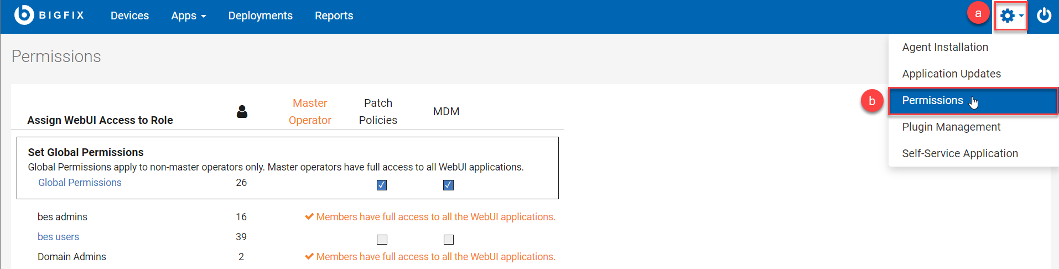Uncheck Global Permissions MDM checkbox
The height and width of the screenshot is (269, 1059).
pos(448,185)
